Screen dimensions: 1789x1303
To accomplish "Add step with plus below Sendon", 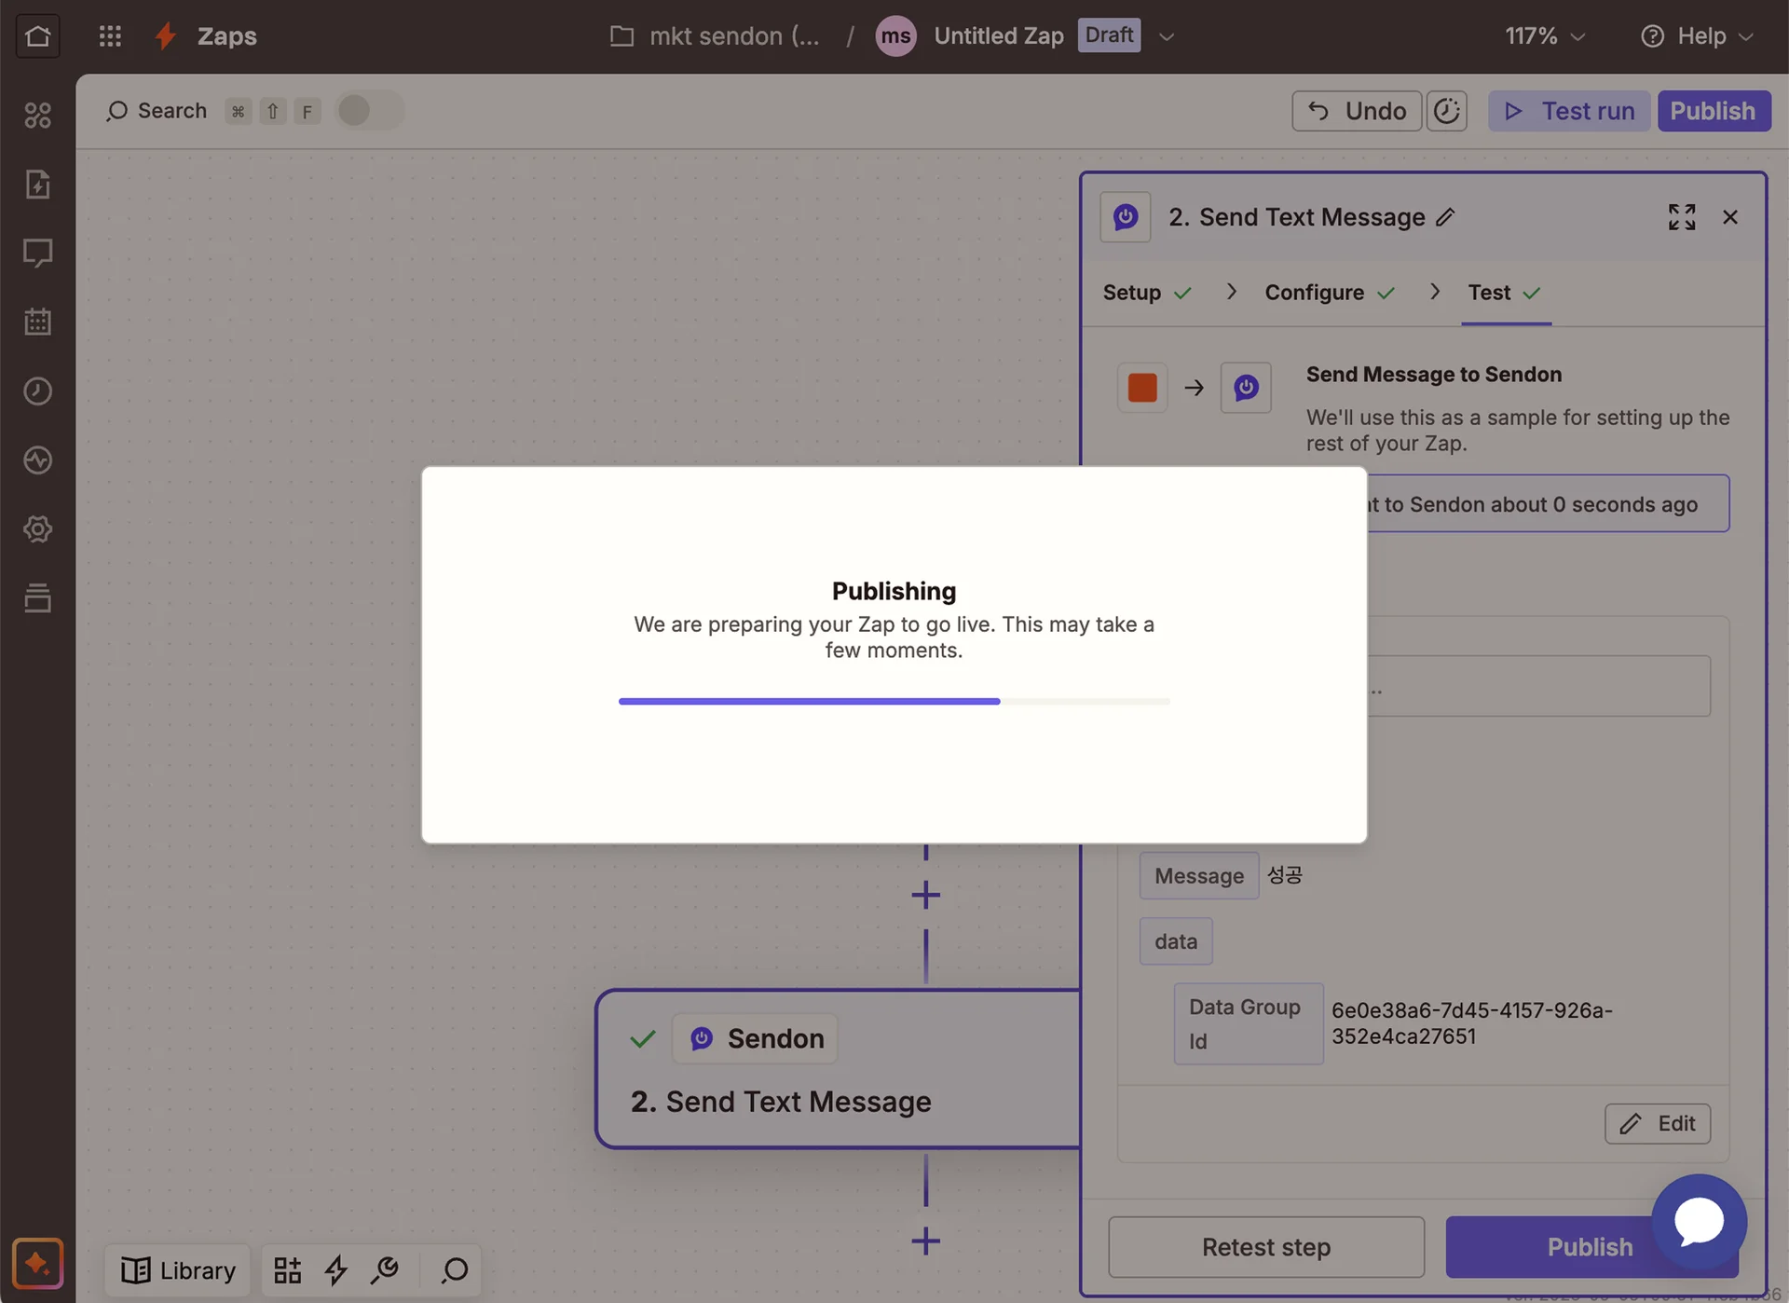I will (925, 1241).
